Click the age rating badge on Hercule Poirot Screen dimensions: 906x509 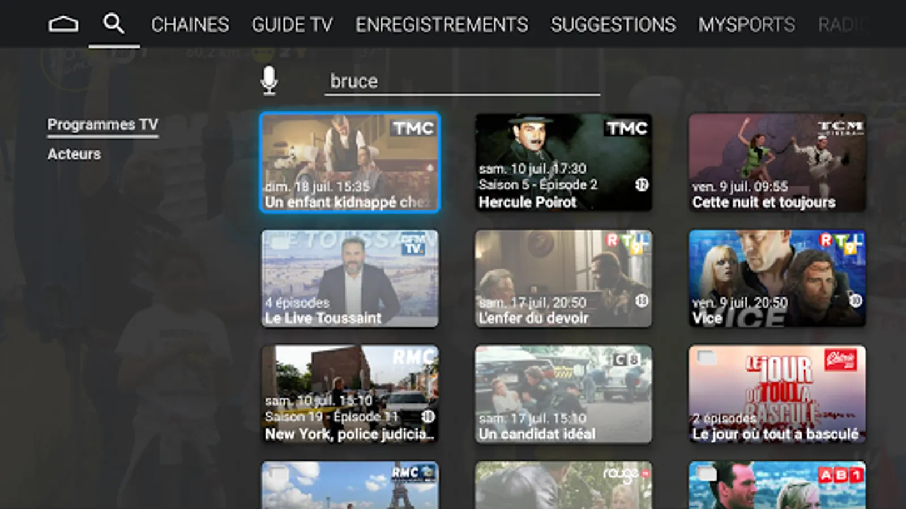click(642, 185)
